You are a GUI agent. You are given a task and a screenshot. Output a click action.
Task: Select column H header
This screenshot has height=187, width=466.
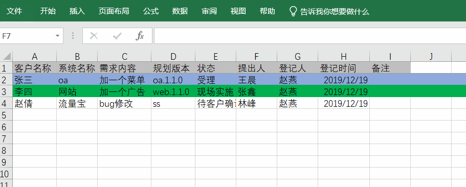click(x=344, y=56)
